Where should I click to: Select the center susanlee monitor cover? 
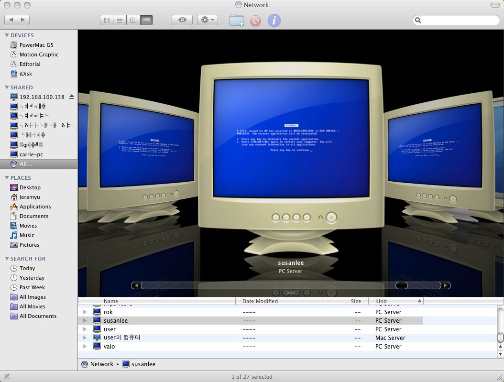pyautogui.click(x=291, y=159)
